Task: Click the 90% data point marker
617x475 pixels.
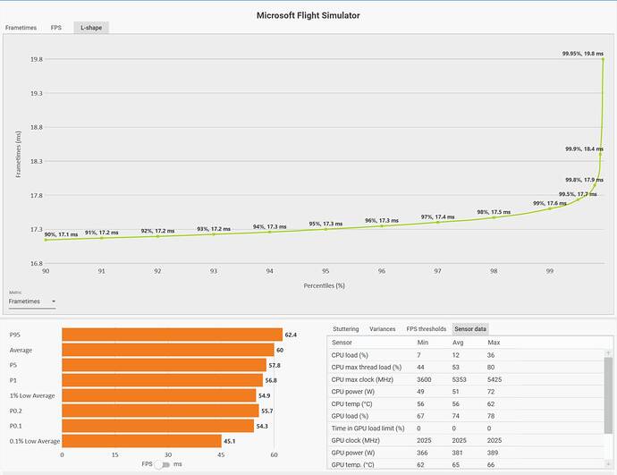Action: (x=46, y=240)
